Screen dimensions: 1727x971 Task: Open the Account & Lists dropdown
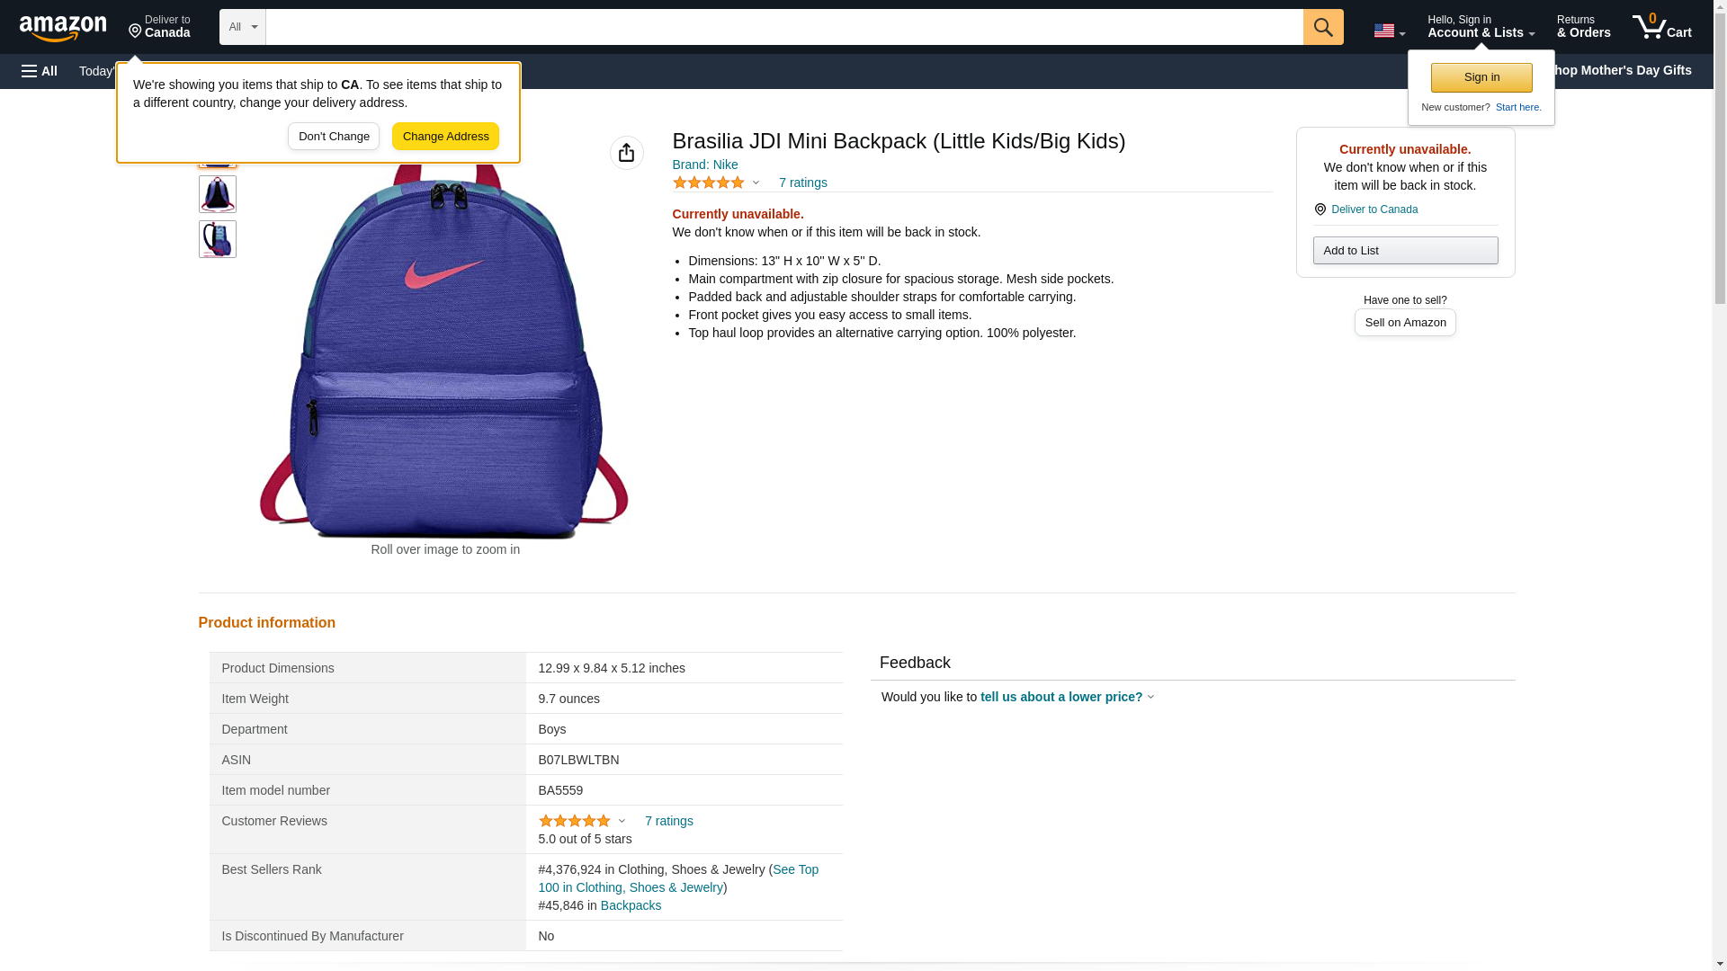(x=1480, y=27)
